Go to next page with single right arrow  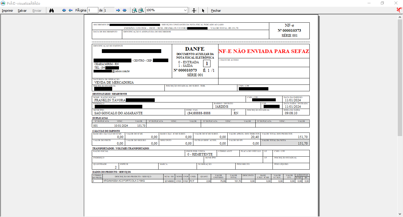(x=118, y=10)
